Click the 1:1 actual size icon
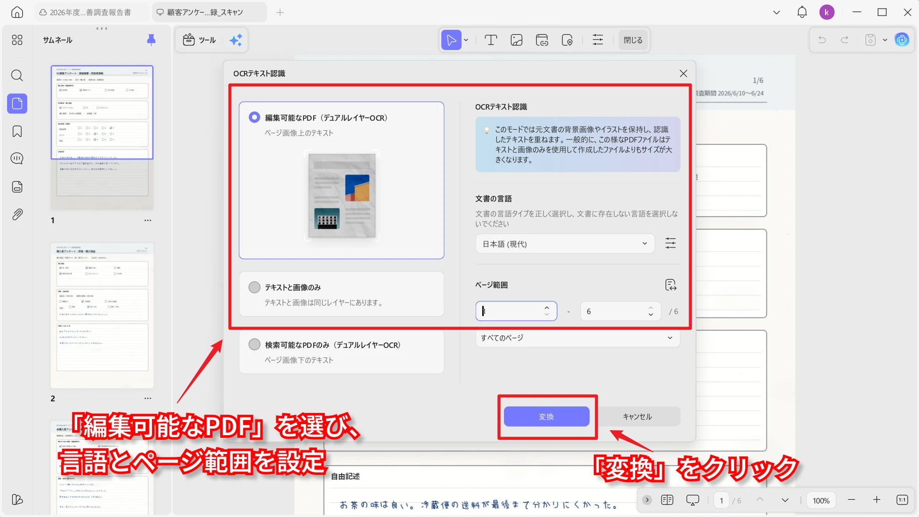Image resolution: width=919 pixels, height=517 pixels. point(902,500)
